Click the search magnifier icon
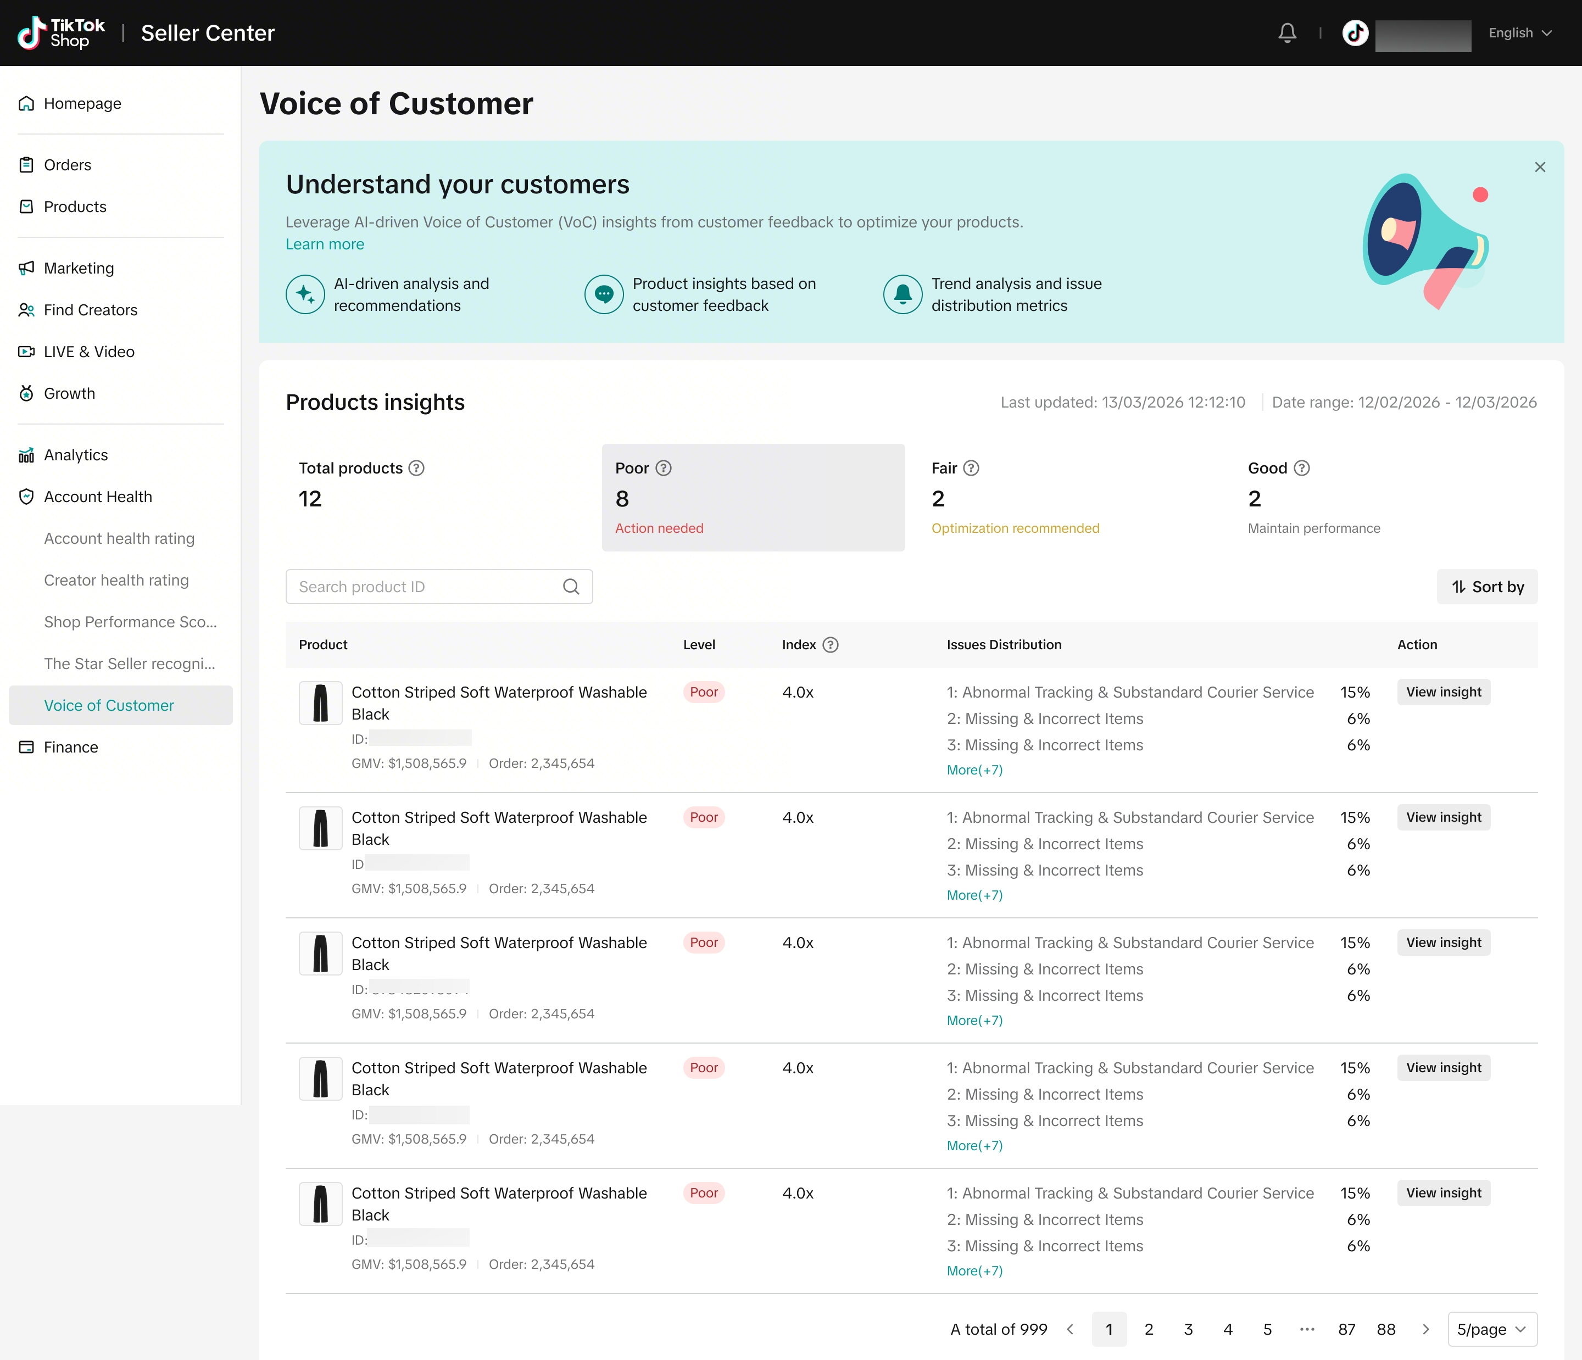Image resolution: width=1582 pixels, height=1360 pixels. click(x=571, y=587)
